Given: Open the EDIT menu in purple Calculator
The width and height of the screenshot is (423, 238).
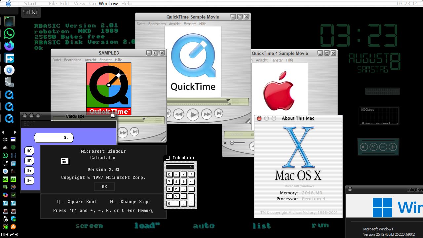Looking at the screenshot, I should [29, 124].
